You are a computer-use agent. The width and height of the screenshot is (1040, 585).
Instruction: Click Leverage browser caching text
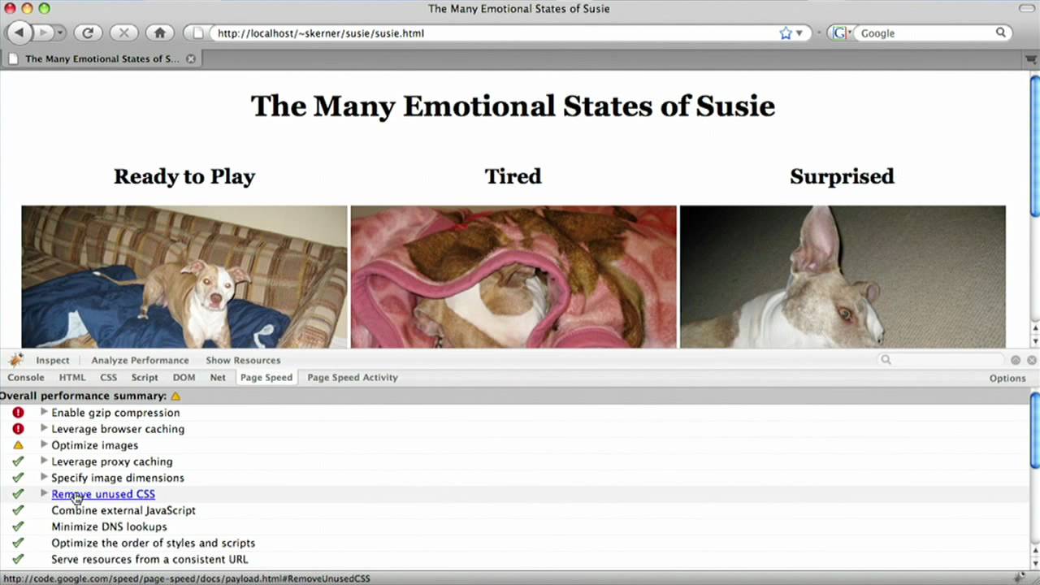(118, 429)
